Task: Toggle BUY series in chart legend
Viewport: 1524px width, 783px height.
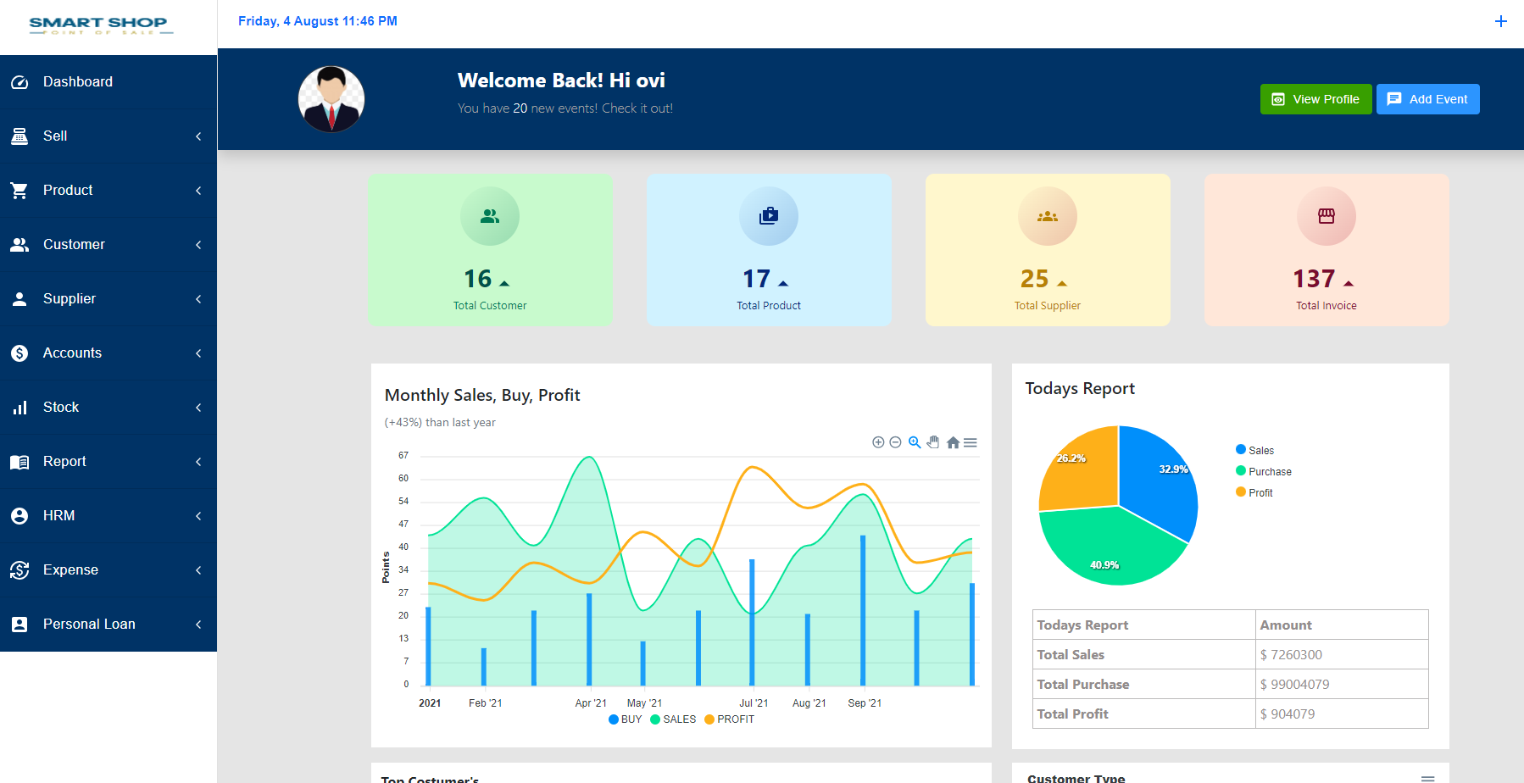Action: point(626,719)
